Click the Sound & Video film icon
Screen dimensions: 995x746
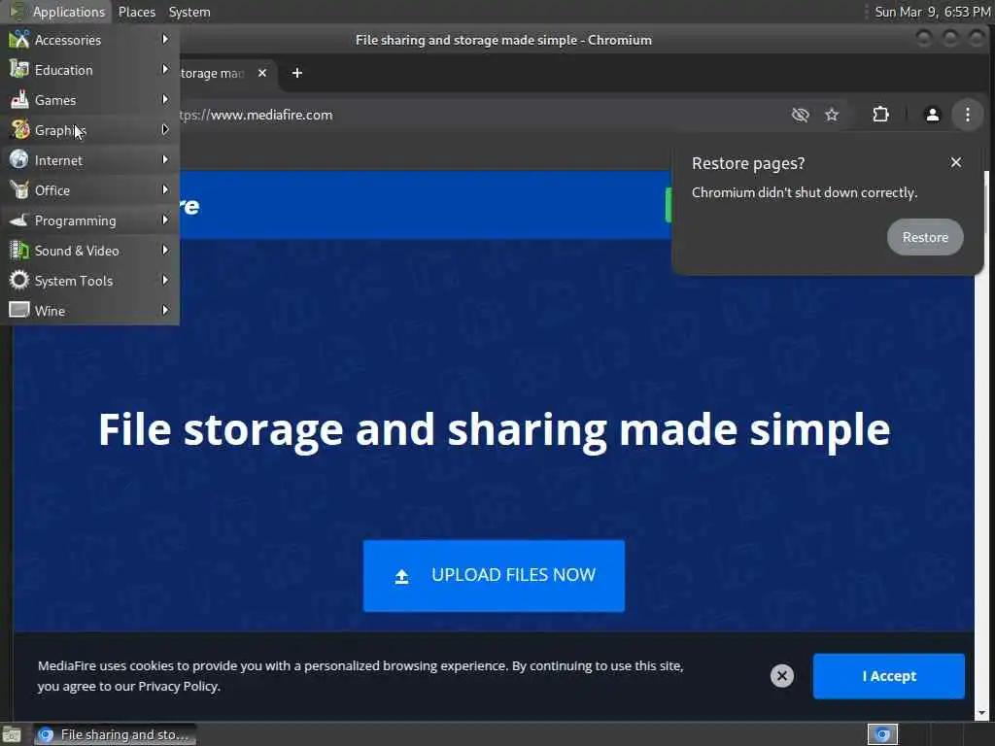(x=19, y=250)
